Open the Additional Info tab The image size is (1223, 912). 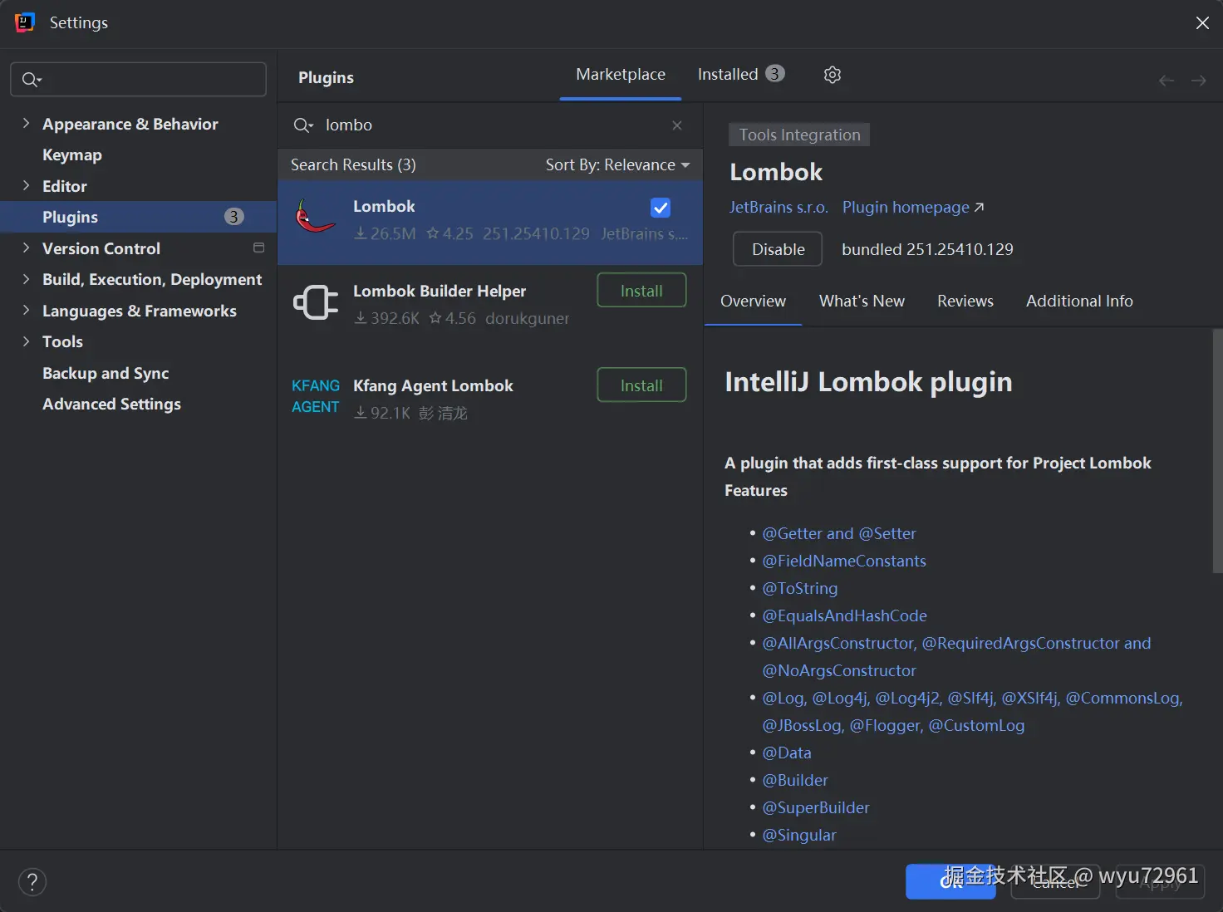tap(1079, 302)
